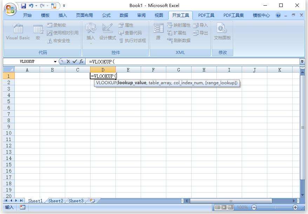Switch to Page Break Preview
308x214 pixels.
click(x=230, y=207)
